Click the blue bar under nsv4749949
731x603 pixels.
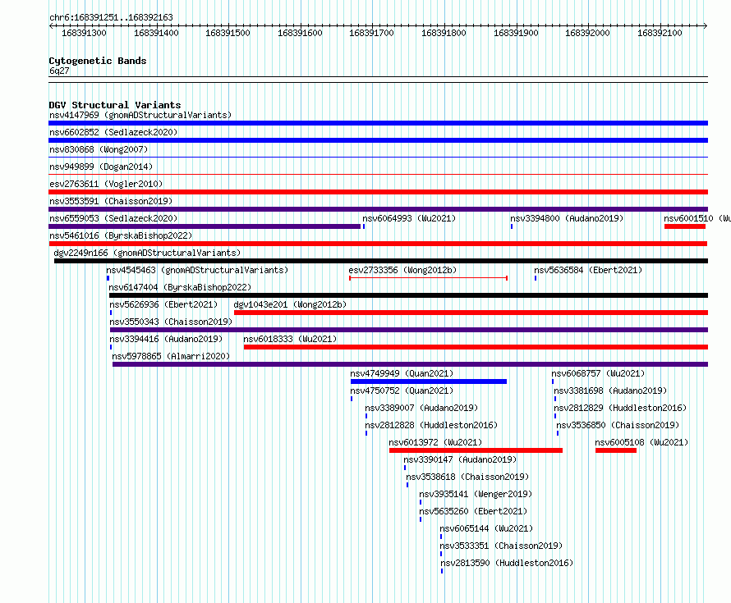(x=429, y=381)
